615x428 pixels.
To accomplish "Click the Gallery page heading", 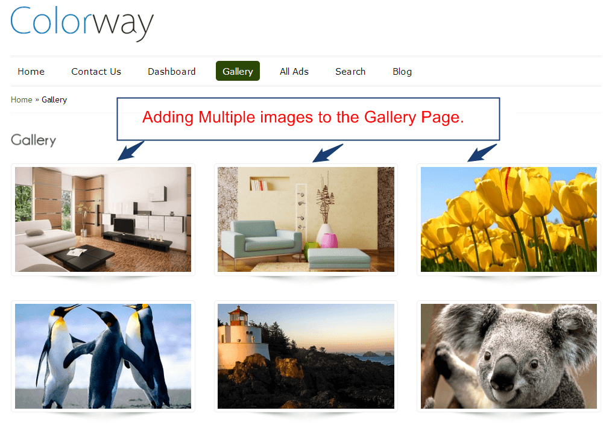I will pos(33,140).
